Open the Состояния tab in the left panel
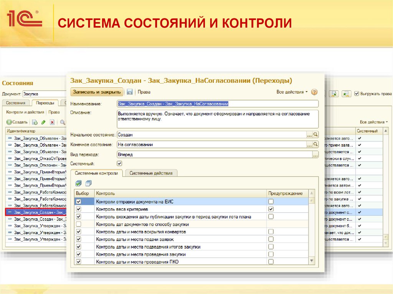Screen dimensions: 393x294 point(16,102)
